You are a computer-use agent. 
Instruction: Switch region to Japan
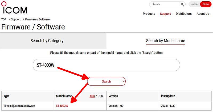(194, 4)
